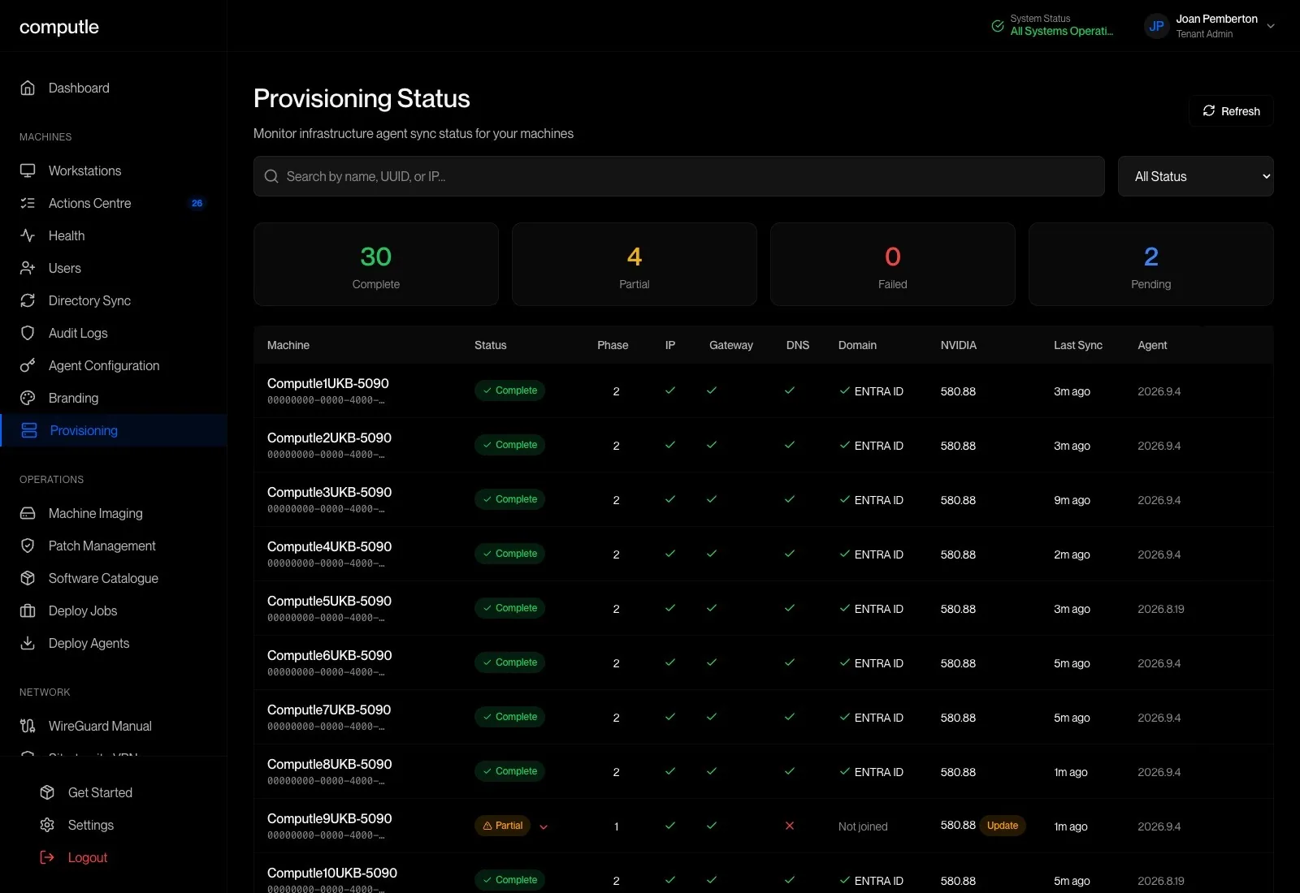Click the Refresh circular arrows icon

pos(1209,110)
